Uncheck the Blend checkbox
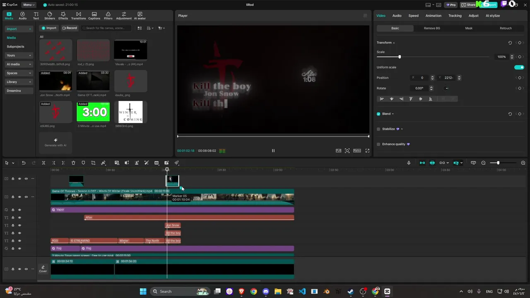This screenshot has height=298, width=530. 378,114
